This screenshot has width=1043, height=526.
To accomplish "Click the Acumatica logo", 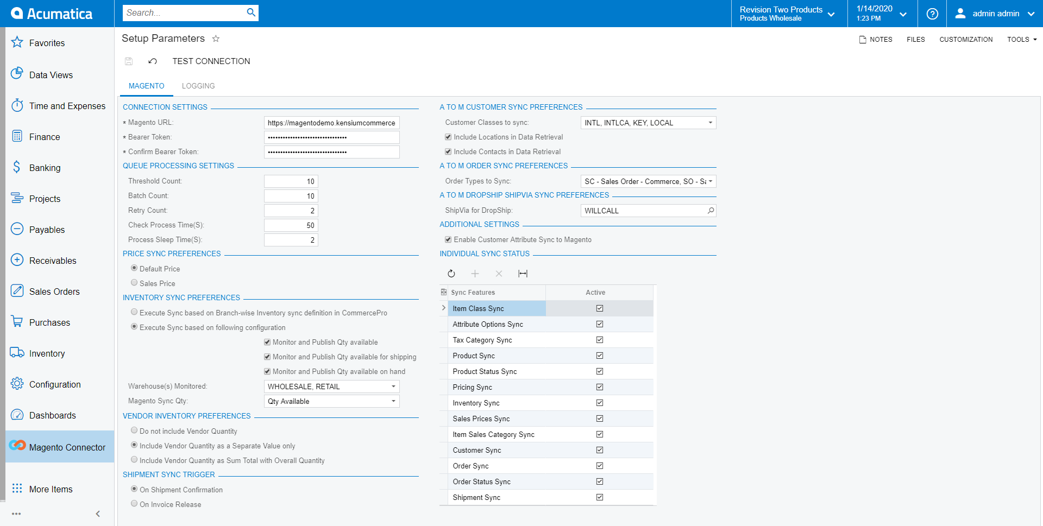I will 52,14.
